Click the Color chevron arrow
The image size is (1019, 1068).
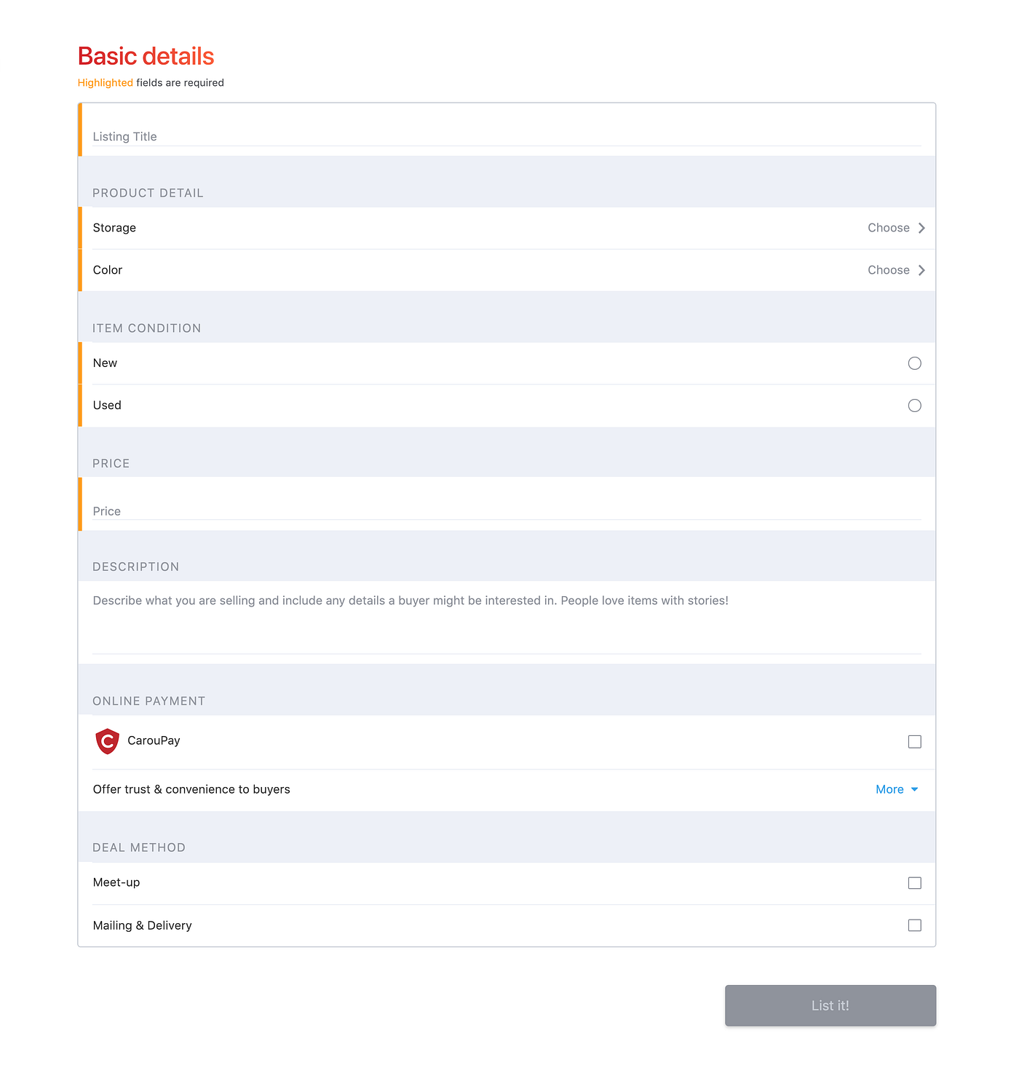pos(921,270)
